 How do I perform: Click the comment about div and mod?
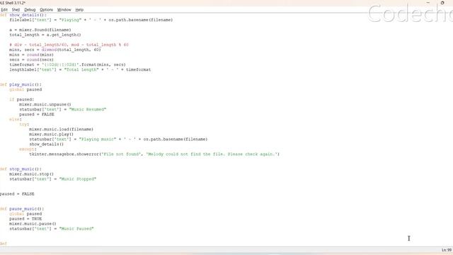(x=69, y=45)
